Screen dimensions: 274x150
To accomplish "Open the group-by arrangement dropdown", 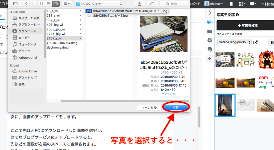I will point(67,4).
